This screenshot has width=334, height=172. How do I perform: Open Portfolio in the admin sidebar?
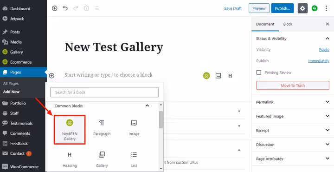pyautogui.click(x=18, y=103)
